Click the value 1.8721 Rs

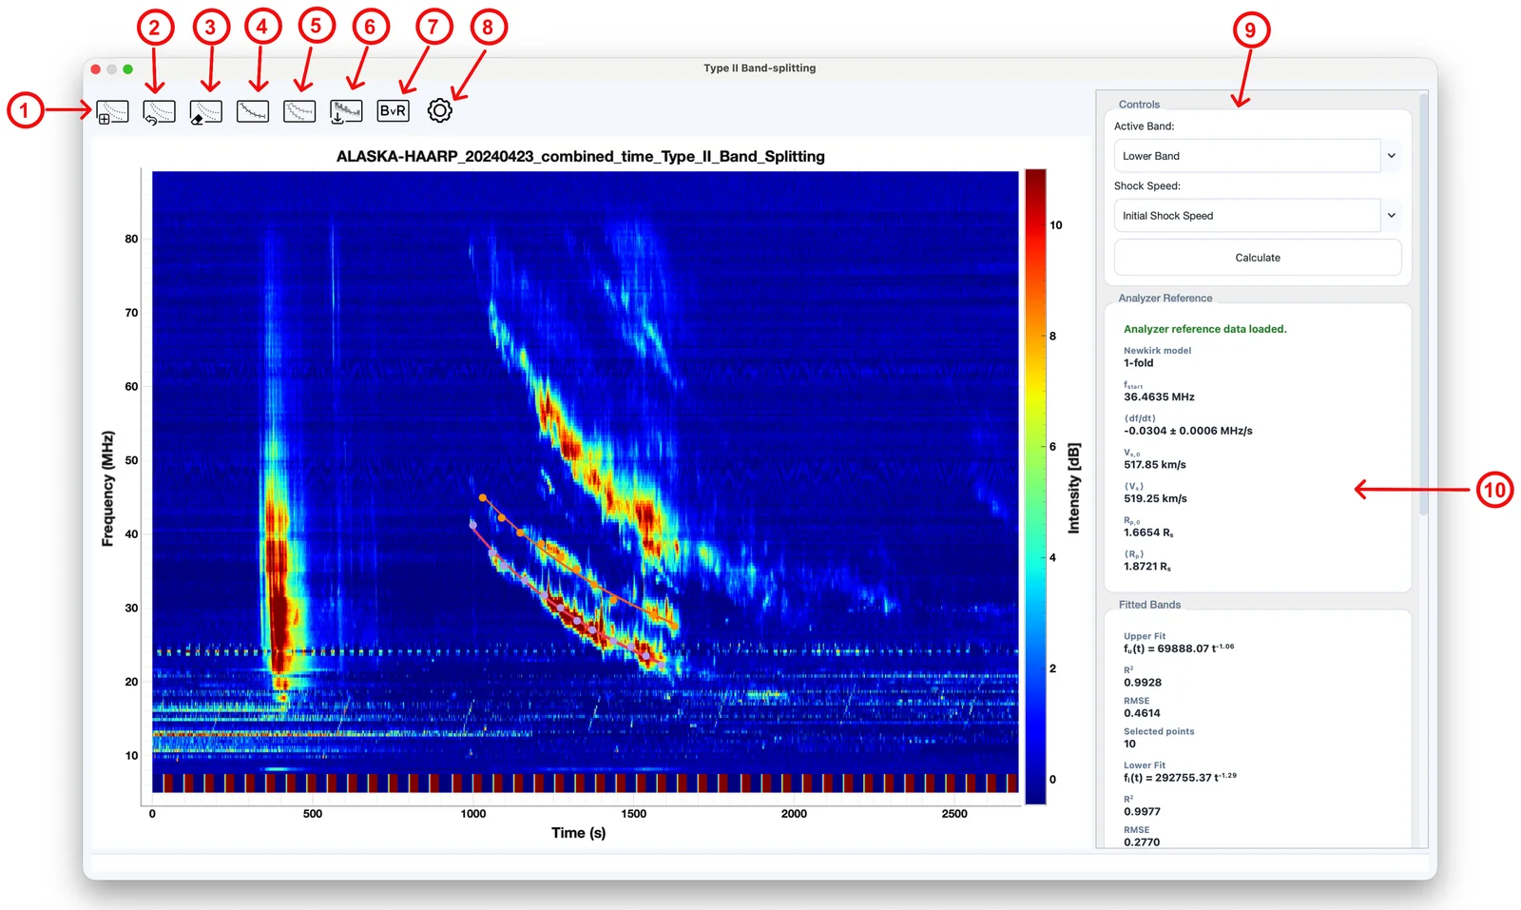[1146, 566]
